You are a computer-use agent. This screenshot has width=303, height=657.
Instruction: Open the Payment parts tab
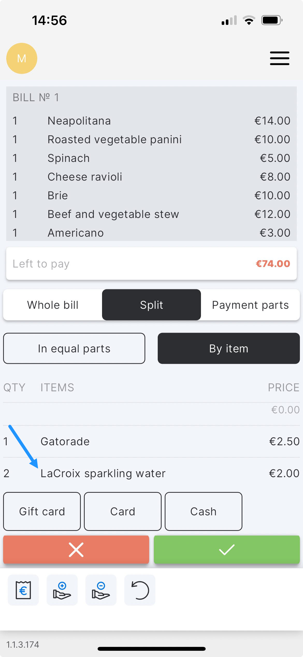click(250, 305)
